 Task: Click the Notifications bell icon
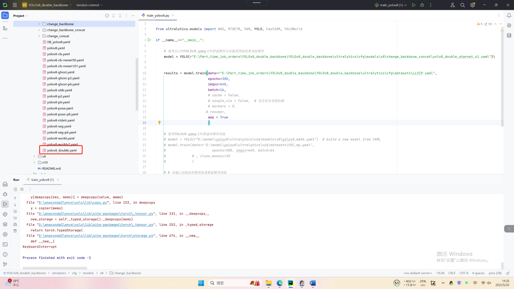(509, 16)
